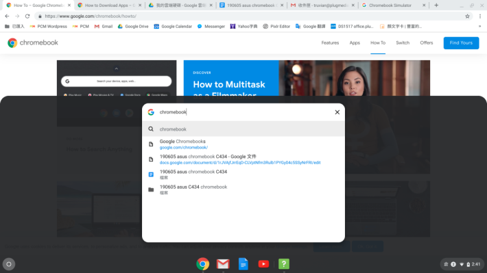
Task: Click the chromebook logo on the page
Action: [33, 42]
